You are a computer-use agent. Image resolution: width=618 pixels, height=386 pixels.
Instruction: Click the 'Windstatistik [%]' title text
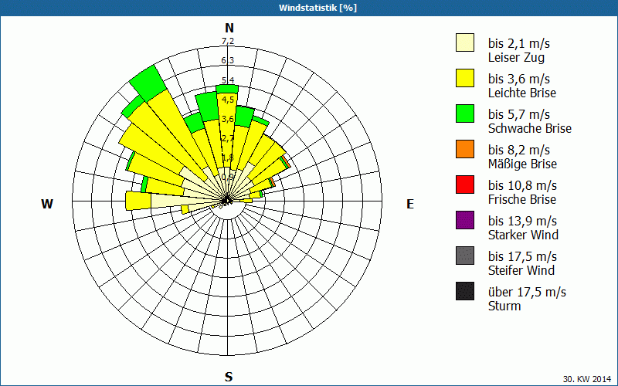pyautogui.click(x=317, y=8)
